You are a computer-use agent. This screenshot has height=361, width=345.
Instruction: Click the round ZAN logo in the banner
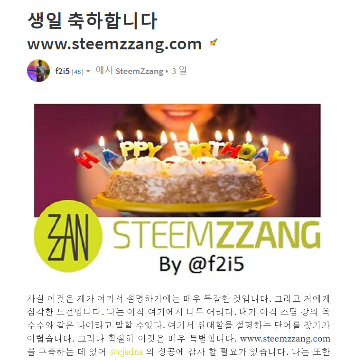68,236
